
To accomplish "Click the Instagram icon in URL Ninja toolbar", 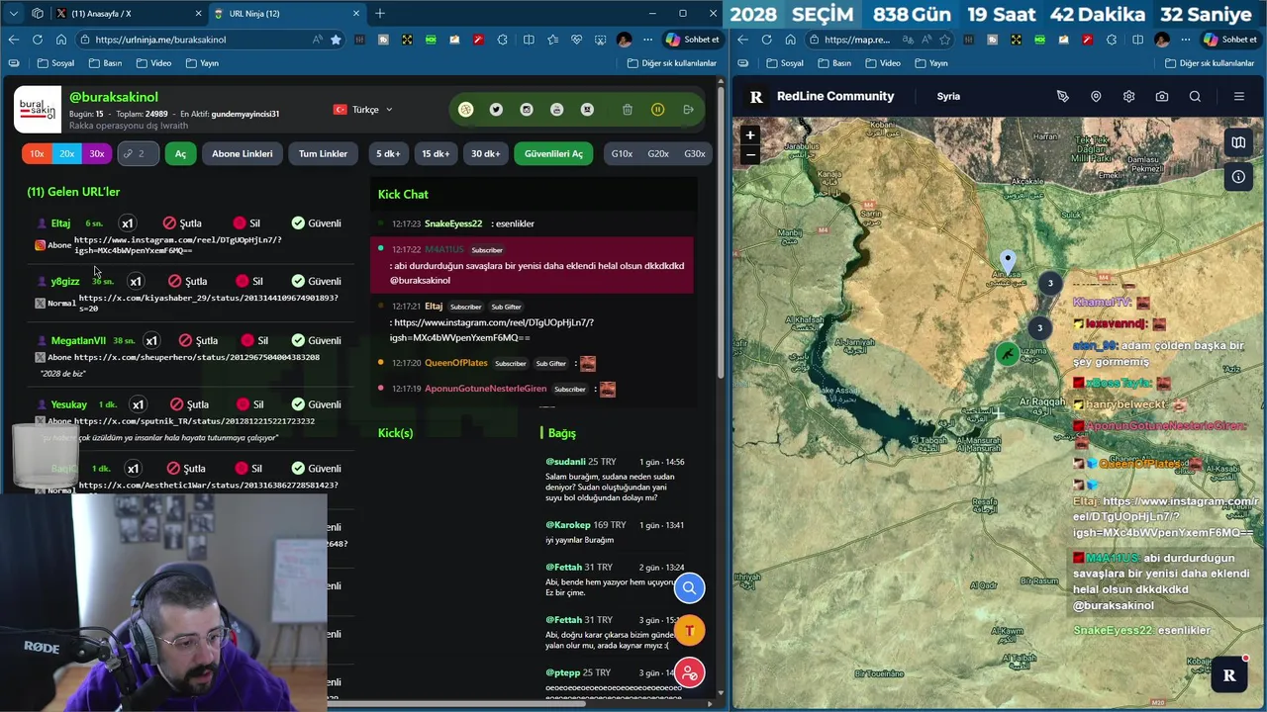I will [x=527, y=110].
